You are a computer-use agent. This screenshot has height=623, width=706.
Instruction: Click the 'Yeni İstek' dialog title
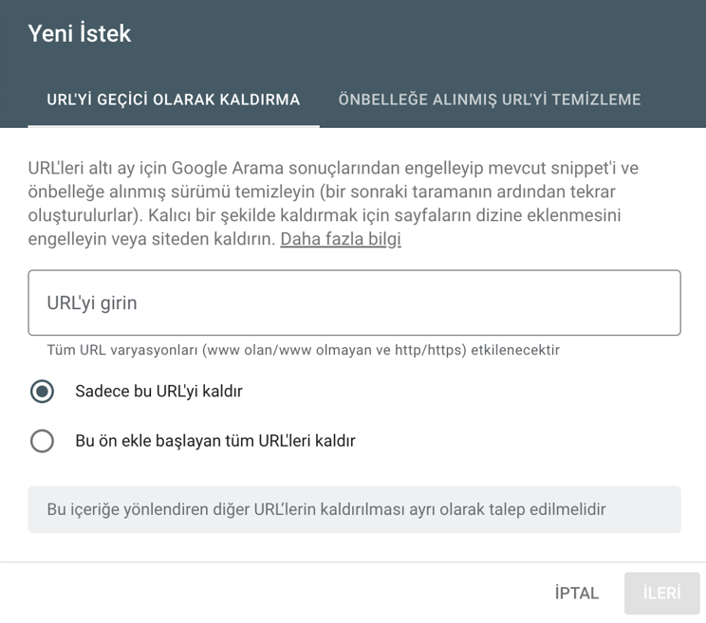(80, 34)
